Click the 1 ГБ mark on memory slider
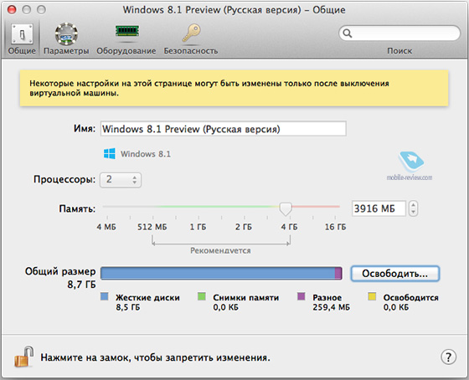Image resolution: width=469 pixels, height=380 pixels. coord(198,227)
